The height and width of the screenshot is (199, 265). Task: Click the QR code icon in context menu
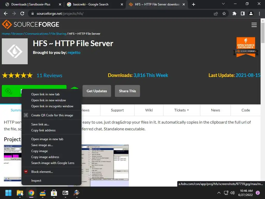click(26, 115)
